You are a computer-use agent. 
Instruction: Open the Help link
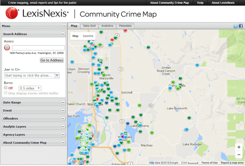[x=200, y=3]
